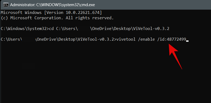Click ViVeTool-v0.3.2 at end of cd line
The image size is (211, 103).
click(151, 29)
